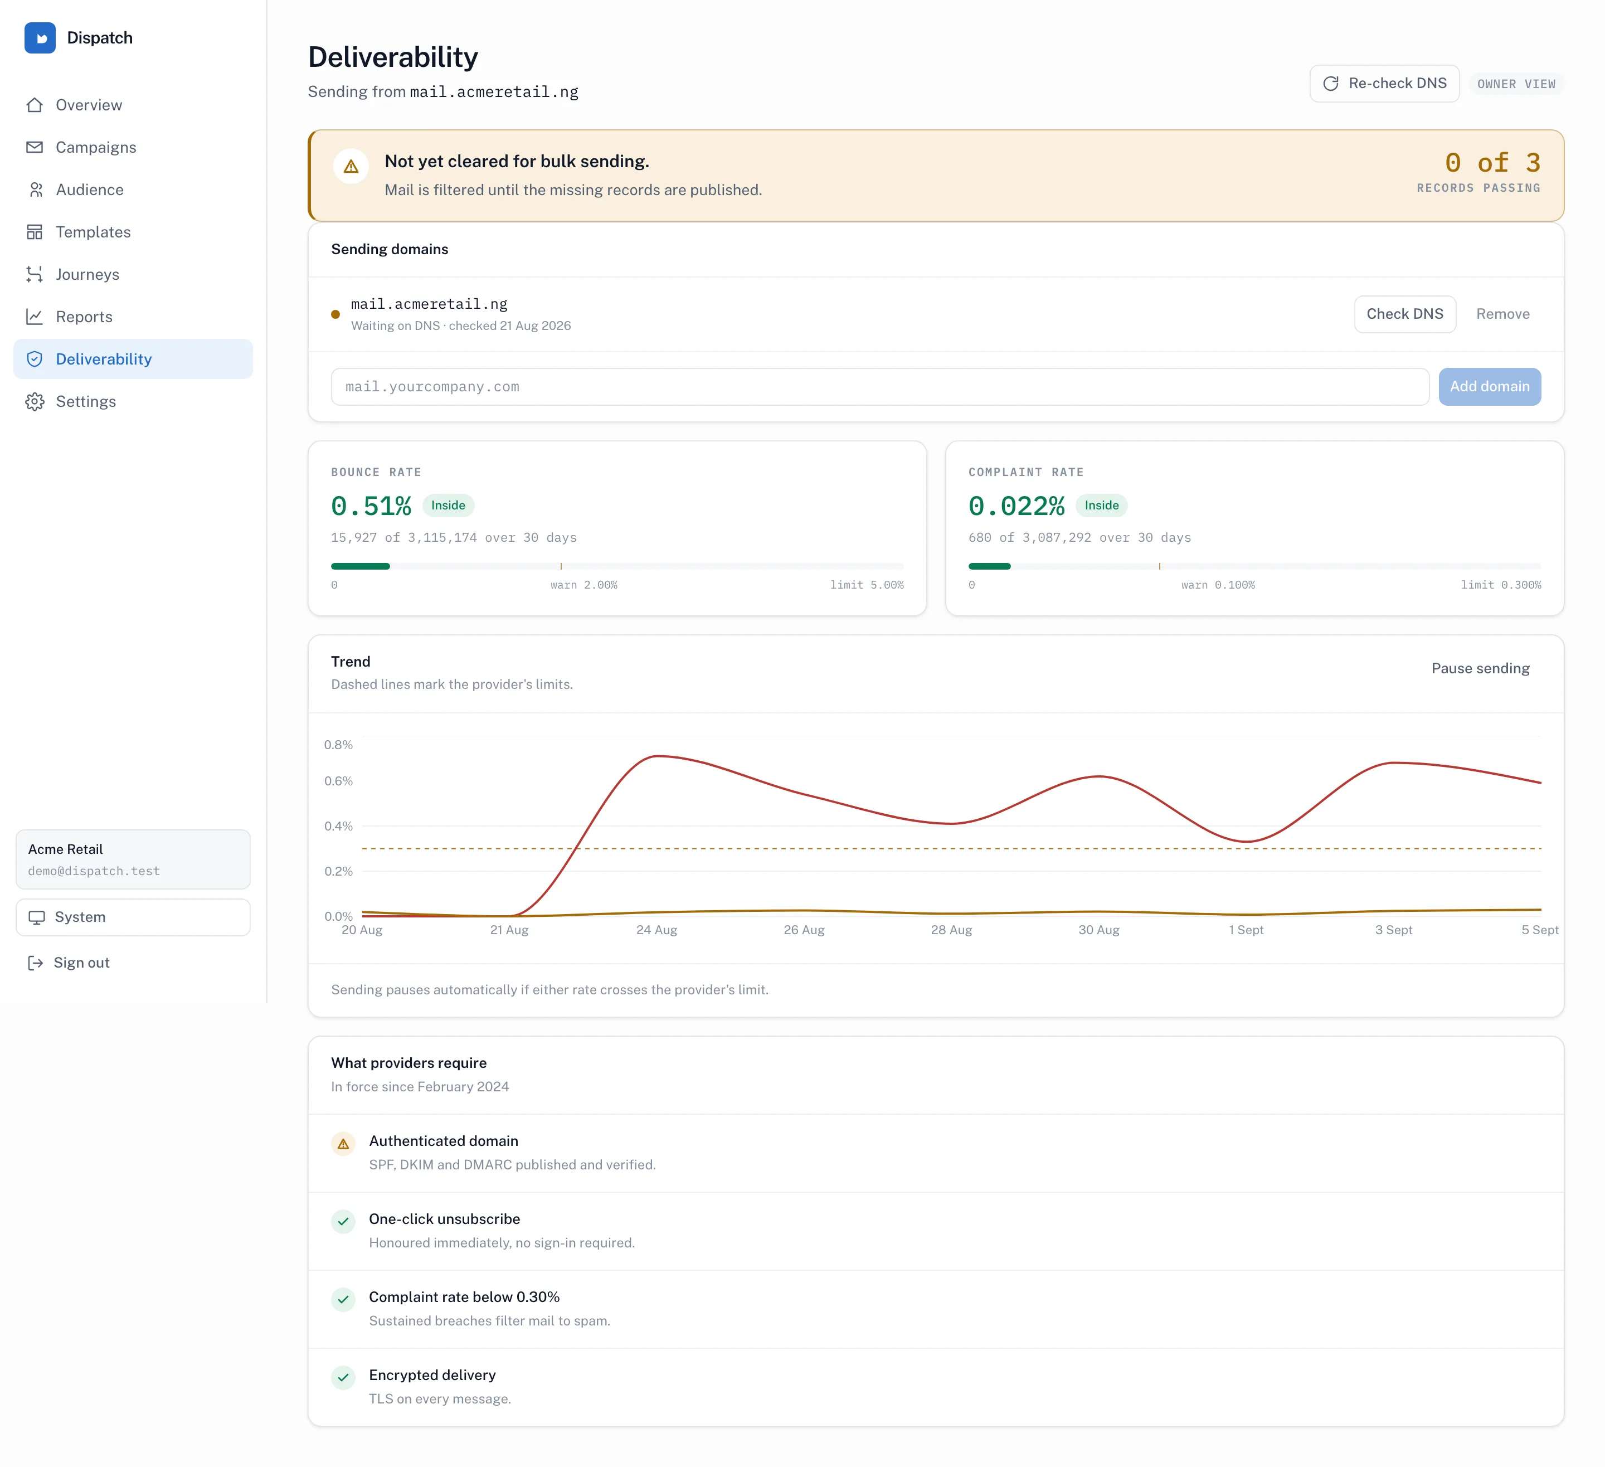The width and height of the screenshot is (1605, 1467).
Task: Navigate to the Templates label
Action: point(93,232)
